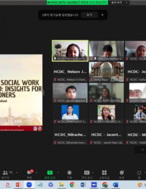Image resolution: width=146 pixels, height=189 pixels.
Task: Click muted mic icon on HCDC-Jayrald Alabado tile
Action: (x=55, y=101)
